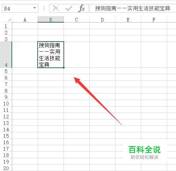Select row 11 header
Screen dimensions: 176x171
6,110
